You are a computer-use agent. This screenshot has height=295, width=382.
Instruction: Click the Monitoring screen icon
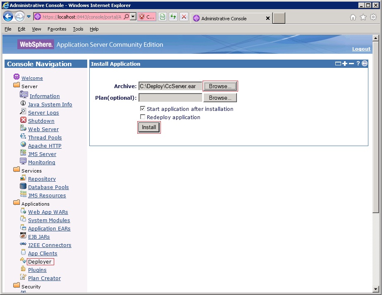pos(23,161)
